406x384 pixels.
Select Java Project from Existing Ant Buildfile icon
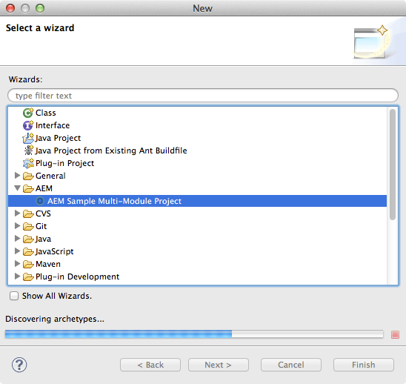28,150
